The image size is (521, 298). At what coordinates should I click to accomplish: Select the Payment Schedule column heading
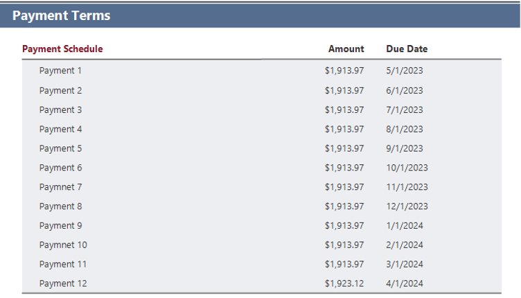pos(62,49)
